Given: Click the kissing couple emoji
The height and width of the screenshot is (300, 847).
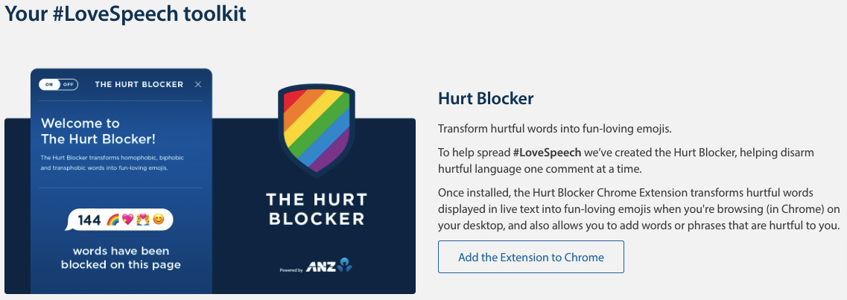Looking at the screenshot, I should (x=143, y=220).
